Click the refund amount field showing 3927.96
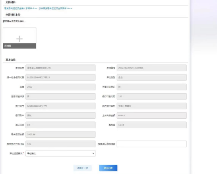 click(60, 134)
